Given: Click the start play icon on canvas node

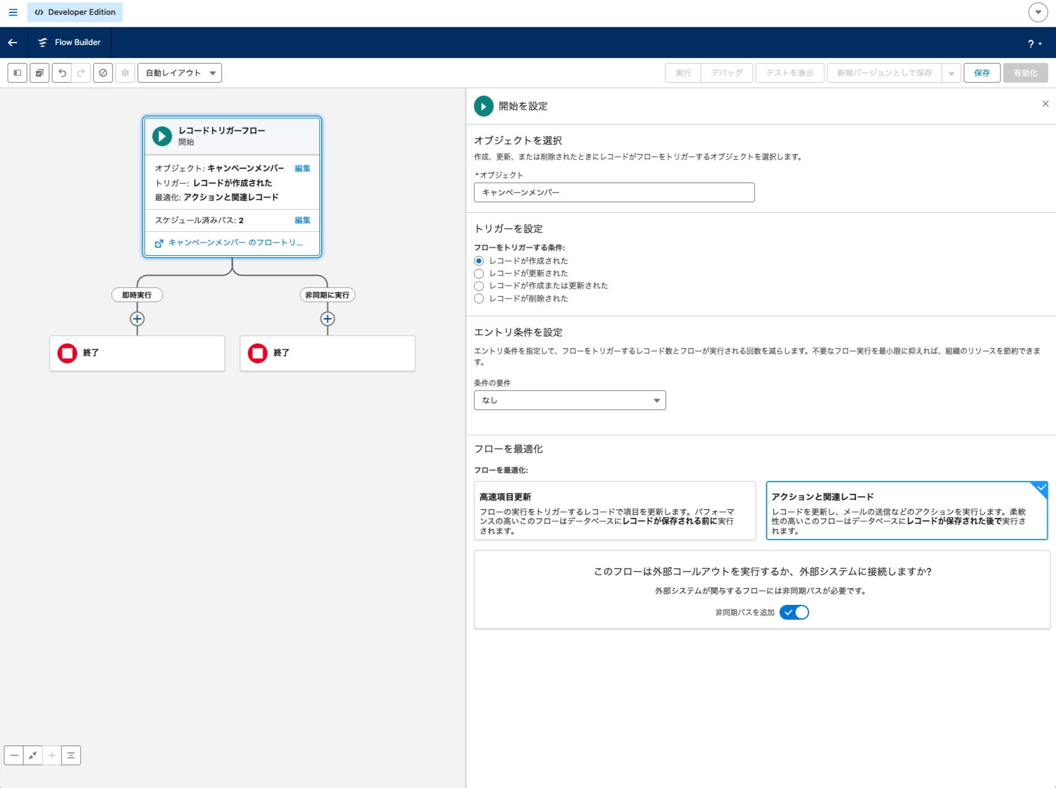Looking at the screenshot, I should (162, 136).
